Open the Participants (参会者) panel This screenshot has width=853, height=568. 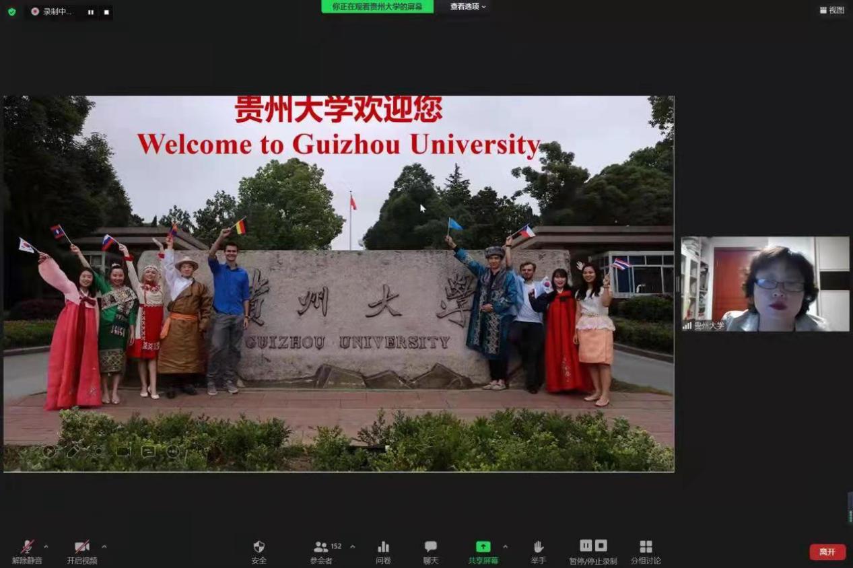(x=322, y=547)
